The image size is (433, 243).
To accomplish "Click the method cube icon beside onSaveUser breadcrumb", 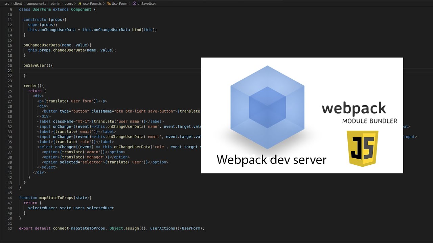I will tap(134, 3).
